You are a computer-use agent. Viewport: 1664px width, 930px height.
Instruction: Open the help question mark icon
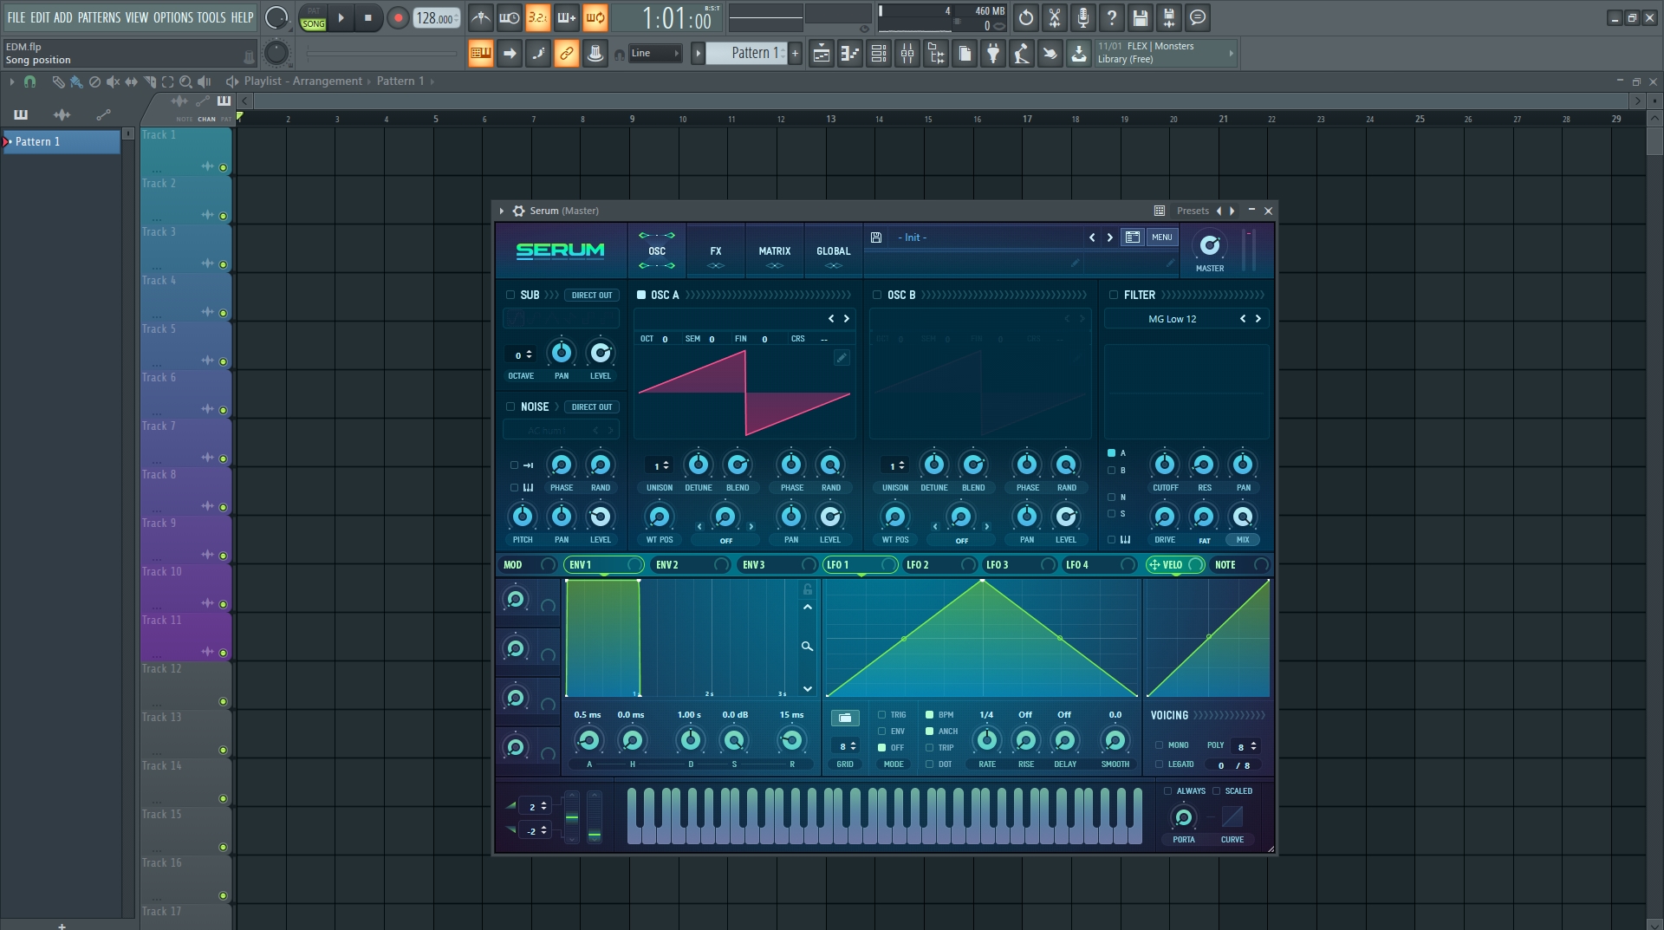pyautogui.click(x=1112, y=17)
